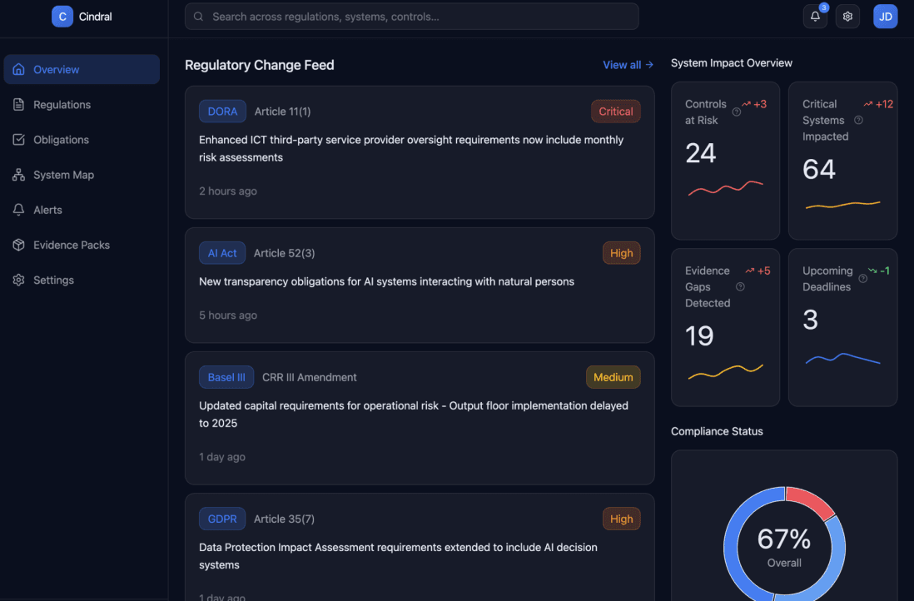Click the info icon beside Evidence Gaps Detected
The image size is (914, 601).
[x=740, y=286]
